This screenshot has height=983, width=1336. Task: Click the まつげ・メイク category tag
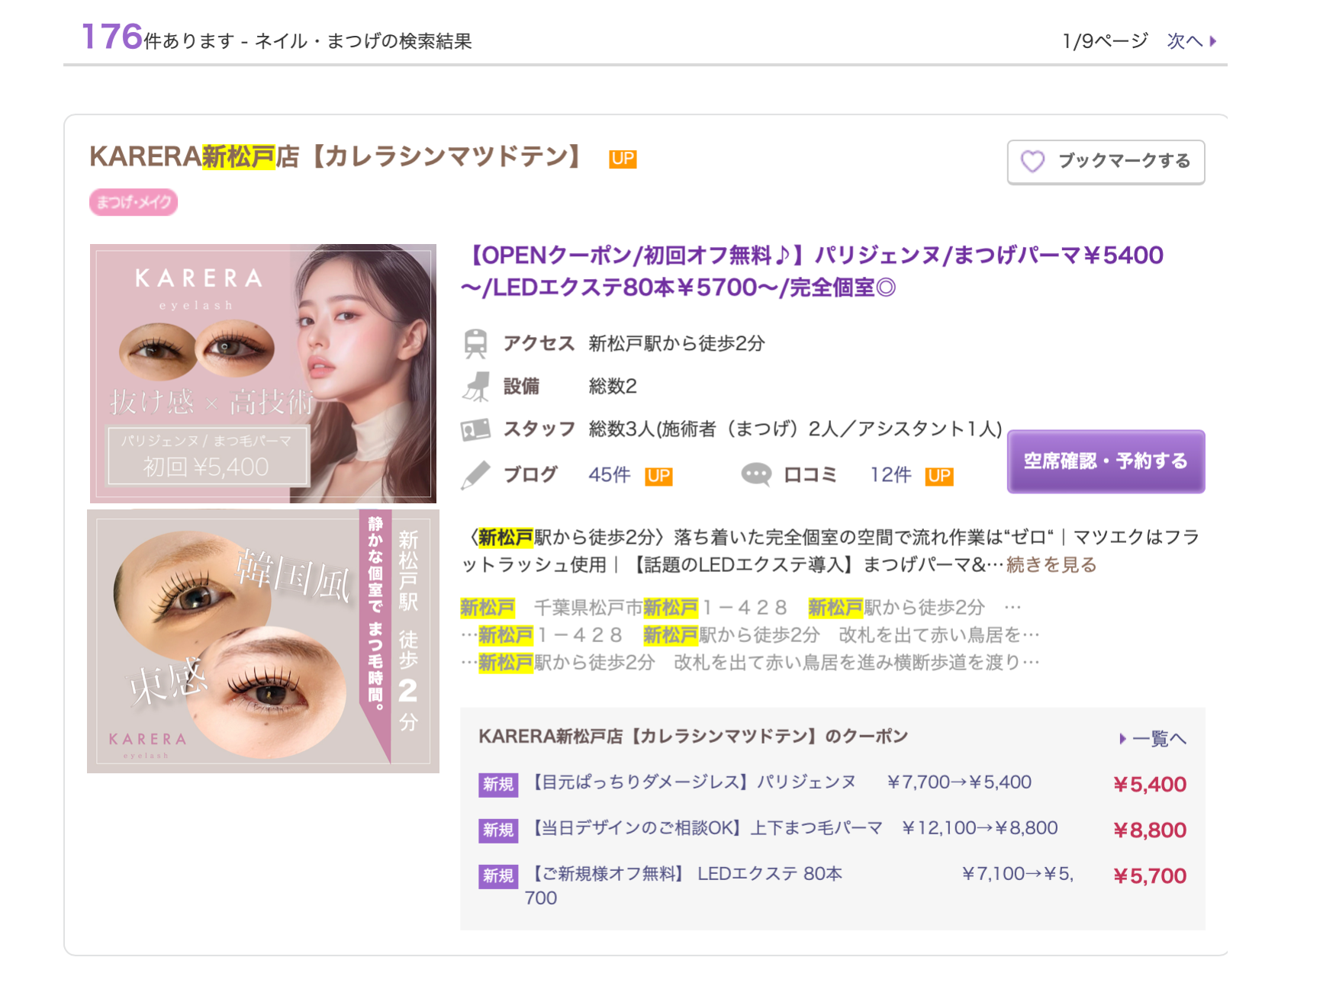click(x=134, y=202)
